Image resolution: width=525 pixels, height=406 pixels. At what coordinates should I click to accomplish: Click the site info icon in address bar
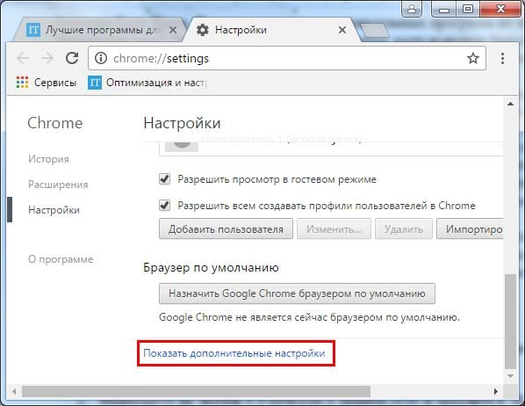(x=101, y=58)
